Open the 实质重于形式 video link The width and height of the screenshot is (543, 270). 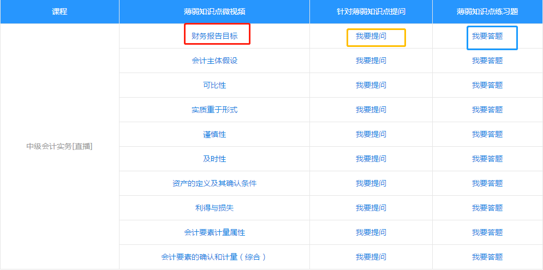coord(214,110)
